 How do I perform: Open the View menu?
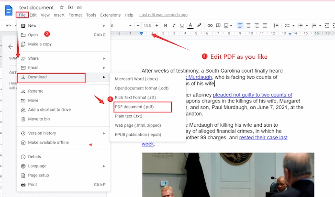pyautogui.click(x=45, y=15)
